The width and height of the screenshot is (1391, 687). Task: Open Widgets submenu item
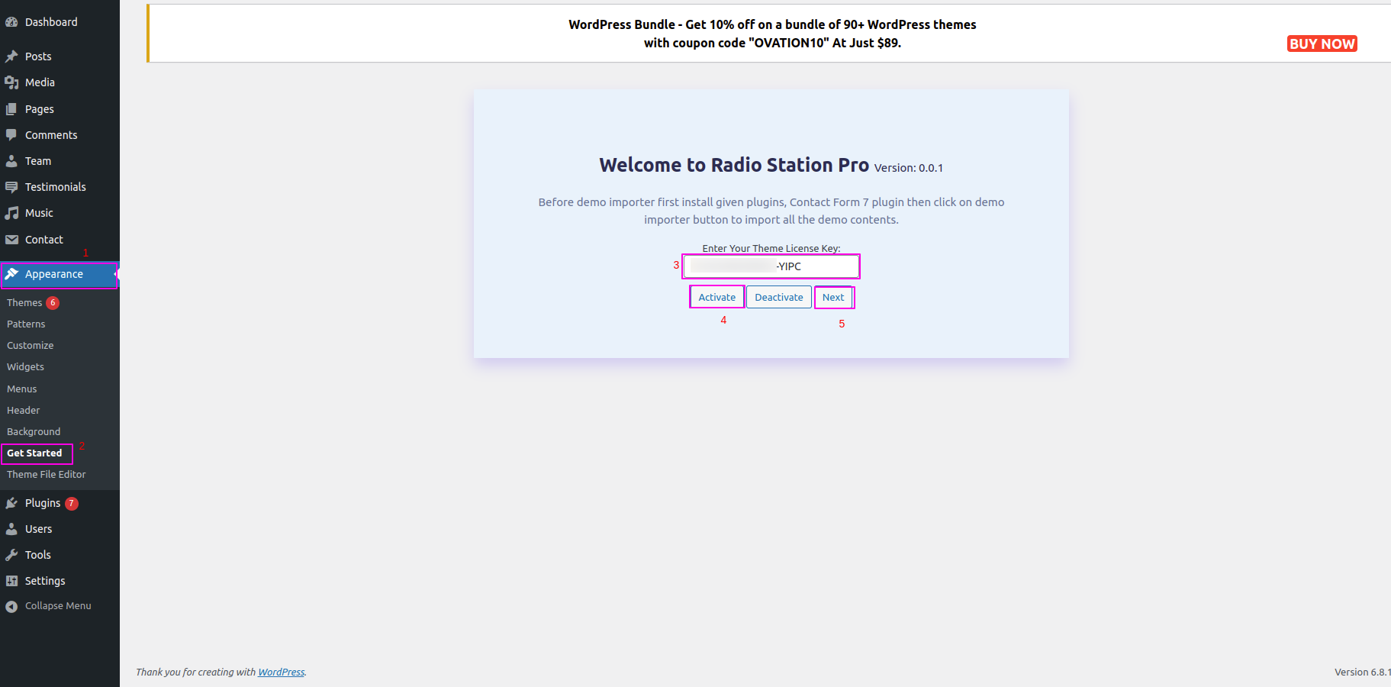pos(25,367)
